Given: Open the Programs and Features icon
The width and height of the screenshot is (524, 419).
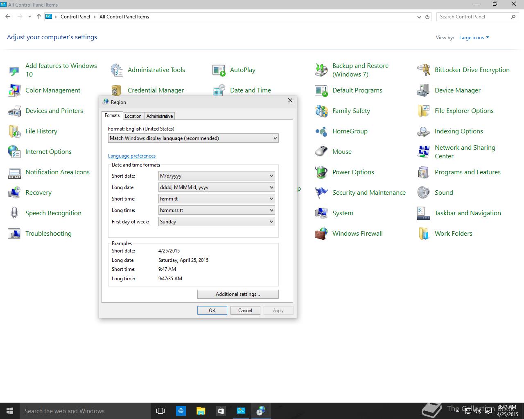Looking at the screenshot, I should (424, 172).
